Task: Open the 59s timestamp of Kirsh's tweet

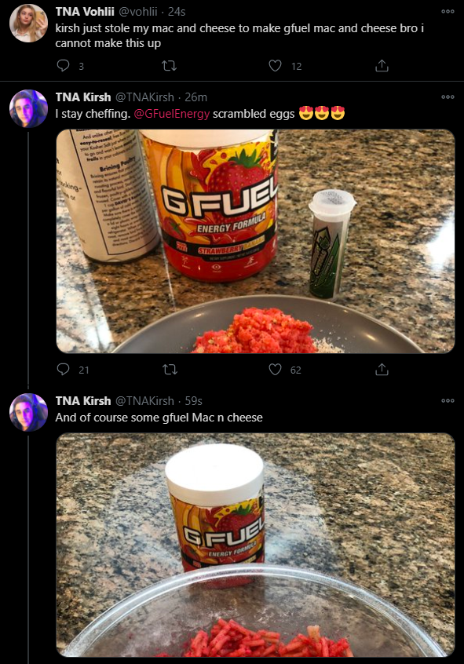Action: (x=194, y=400)
